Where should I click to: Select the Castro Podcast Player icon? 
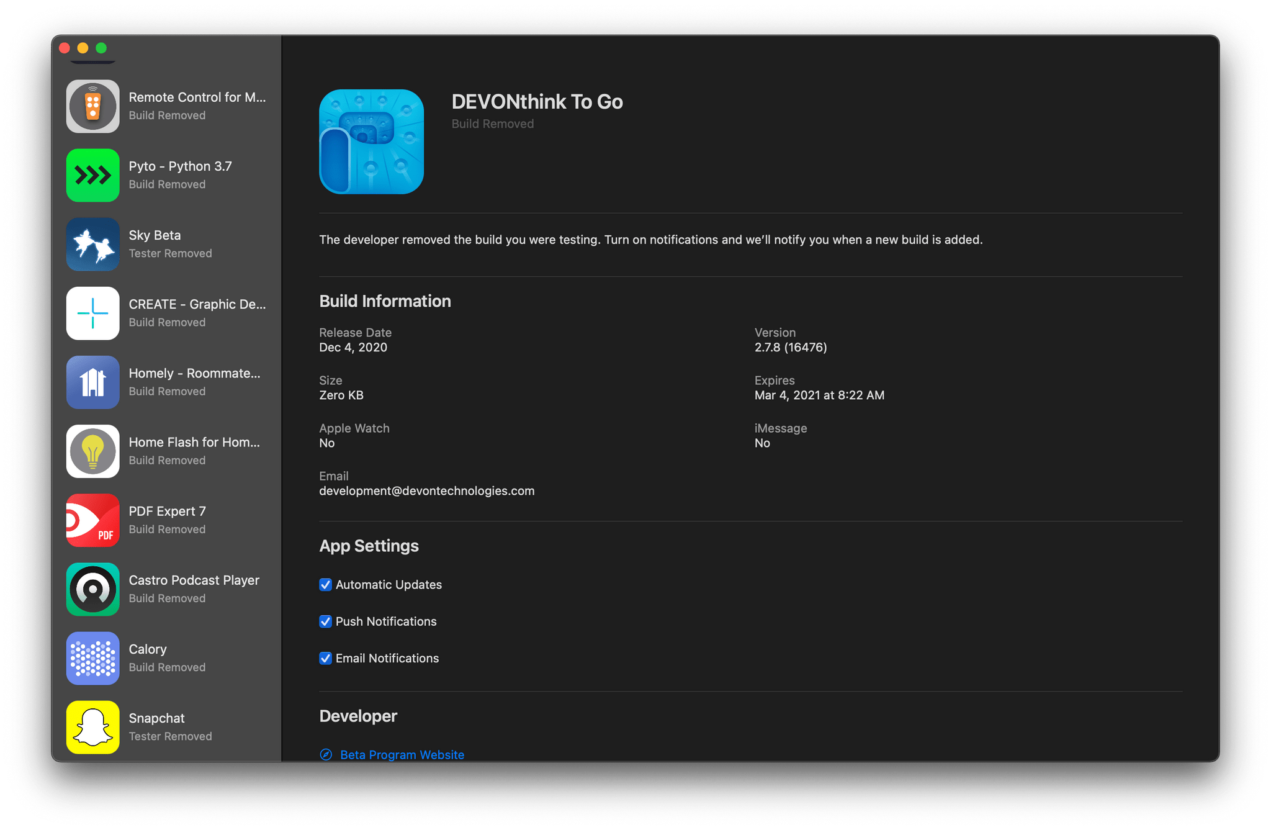click(92, 589)
